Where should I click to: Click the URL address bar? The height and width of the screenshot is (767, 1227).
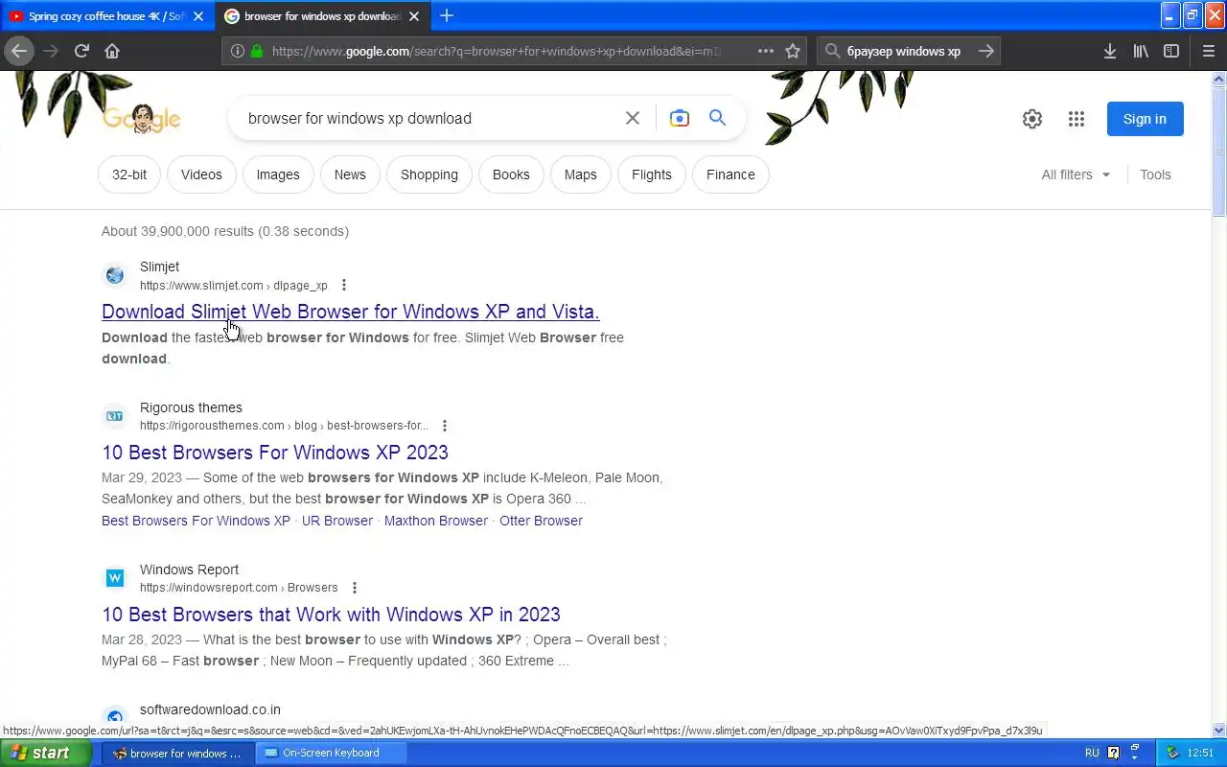point(497,51)
